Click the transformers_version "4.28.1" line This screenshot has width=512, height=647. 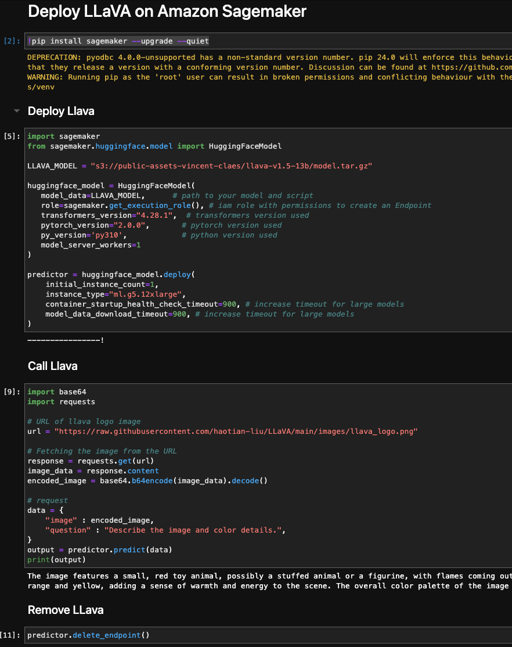tap(175, 215)
